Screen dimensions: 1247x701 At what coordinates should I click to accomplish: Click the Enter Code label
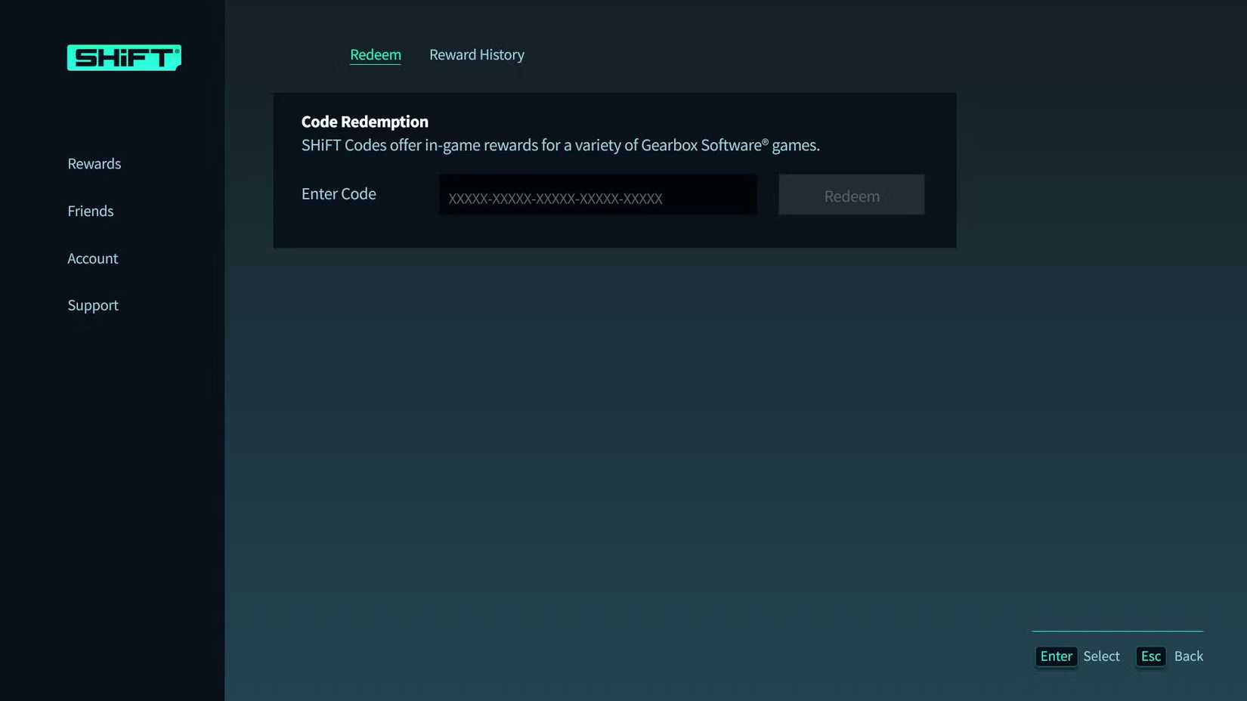(339, 193)
